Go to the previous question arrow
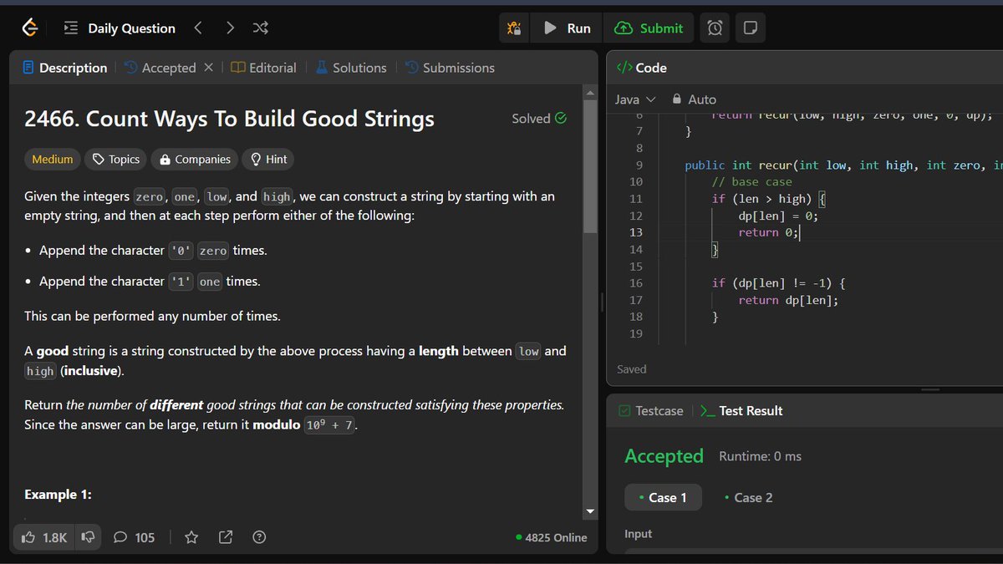 [x=198, y=28]
